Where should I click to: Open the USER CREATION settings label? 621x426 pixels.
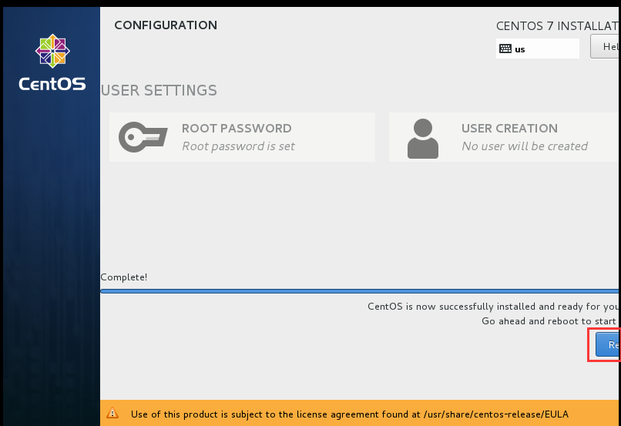(x=509, y=129)
